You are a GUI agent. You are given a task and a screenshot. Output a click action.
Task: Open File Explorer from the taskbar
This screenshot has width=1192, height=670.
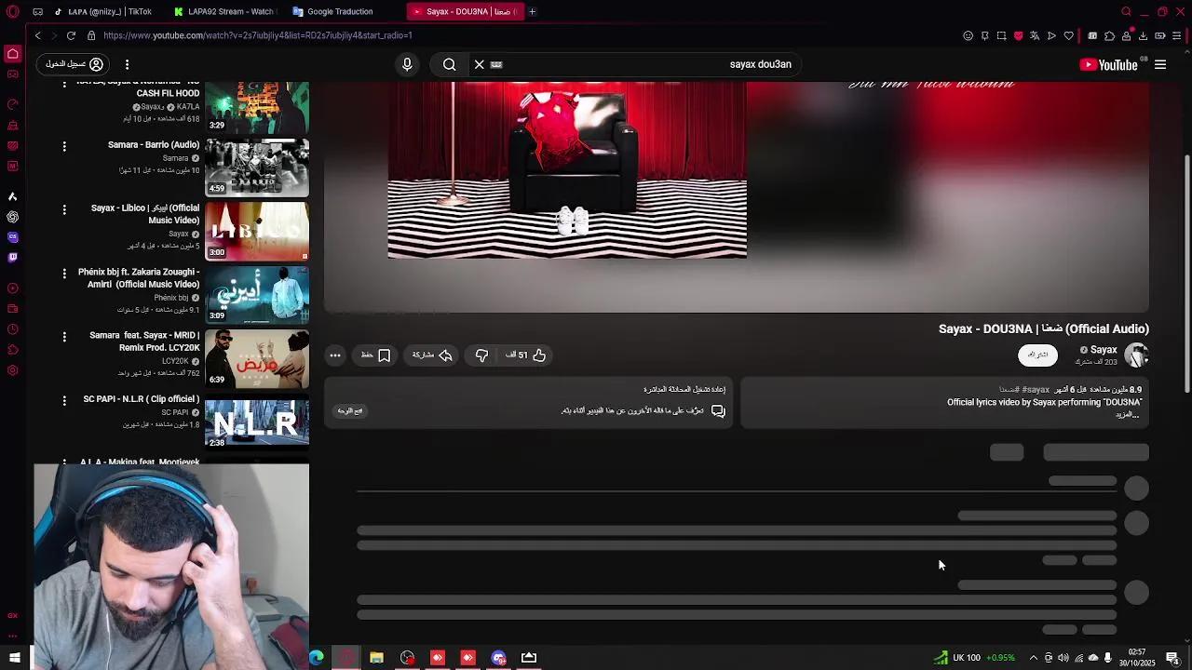coord(376,658)
